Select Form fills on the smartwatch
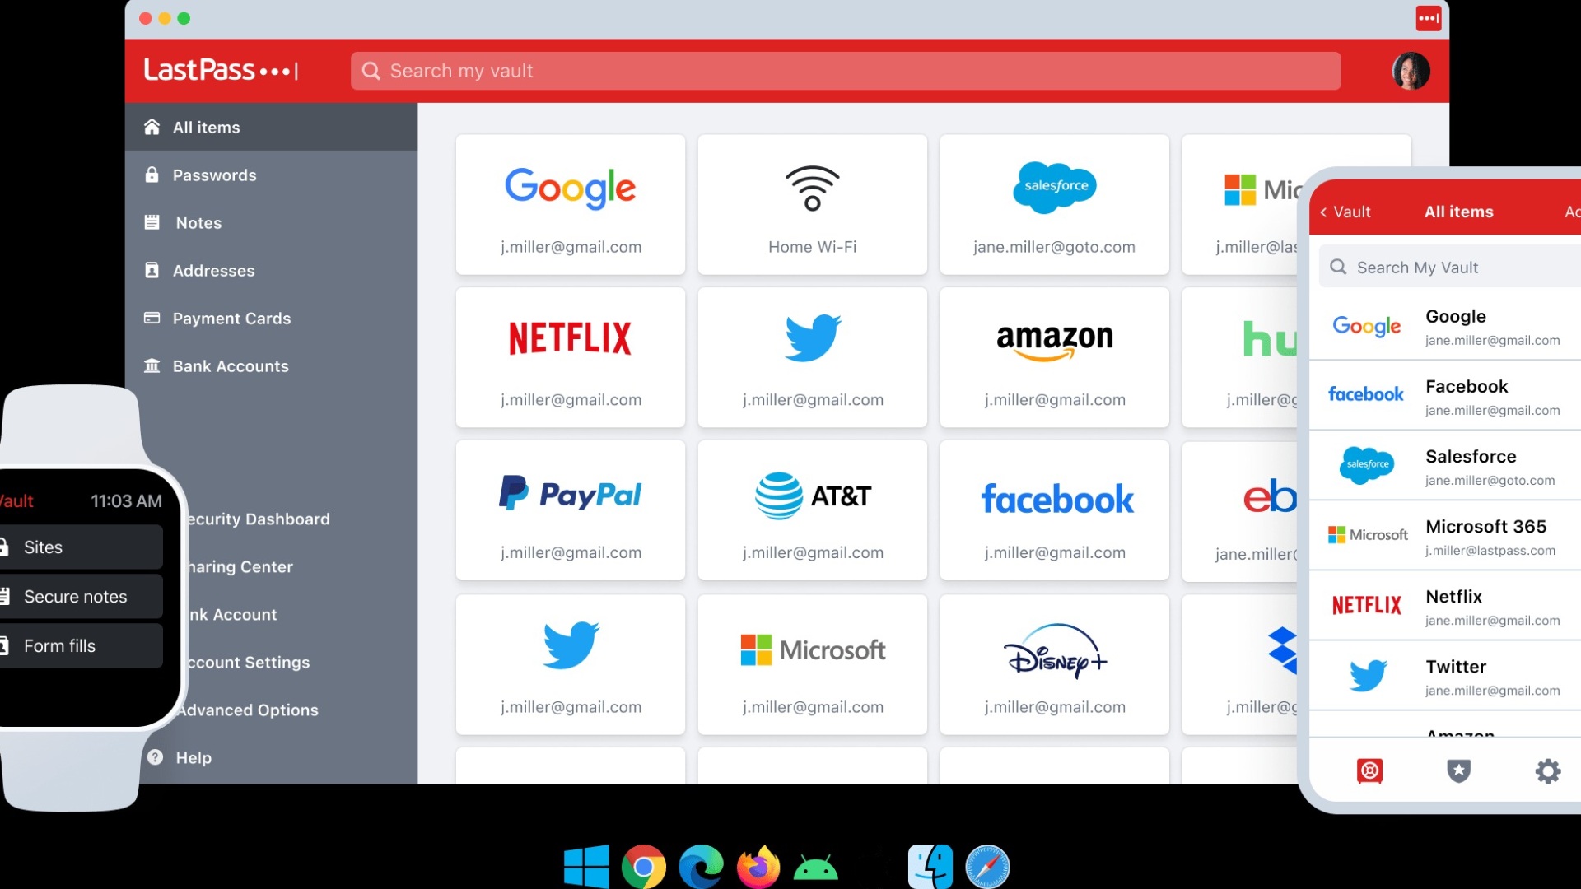This screenshot has width=1581, height=889. click(60, 645)
